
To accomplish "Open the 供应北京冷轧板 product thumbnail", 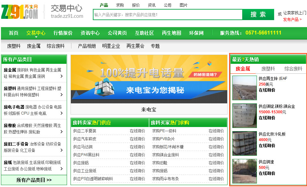I will point(244,144).
